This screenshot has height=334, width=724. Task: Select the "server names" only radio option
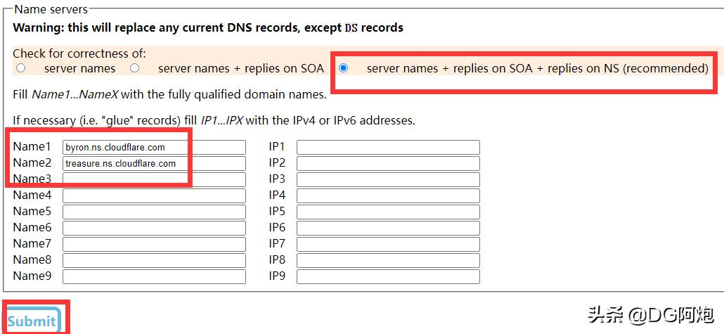[21, 68]
